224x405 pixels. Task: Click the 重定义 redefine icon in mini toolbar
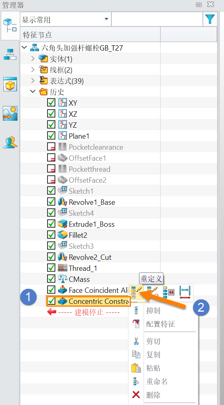tap(137, 292)
